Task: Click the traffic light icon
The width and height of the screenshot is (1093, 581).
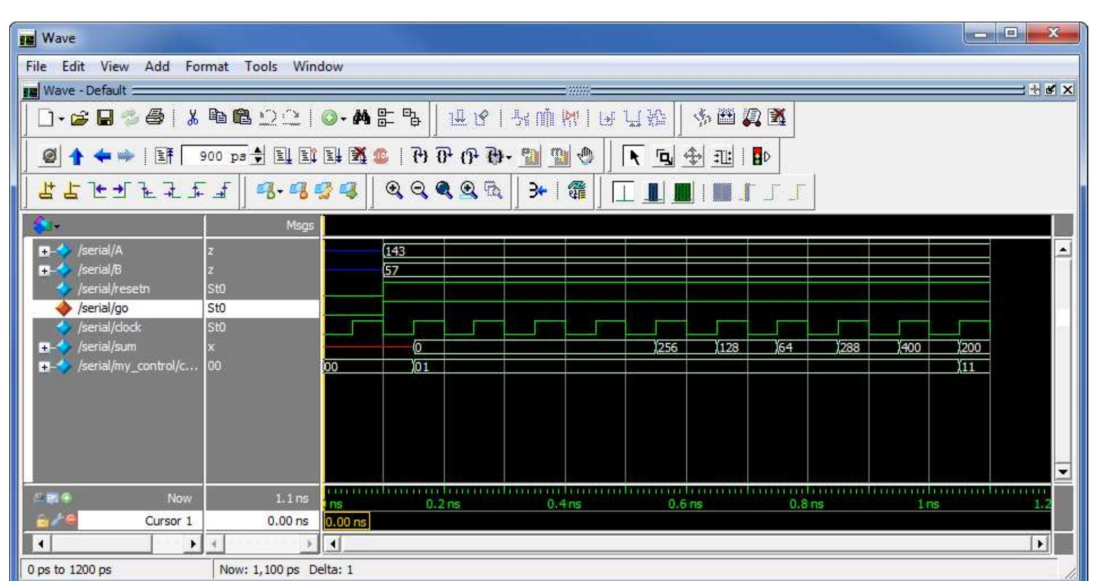Action: click(760, 156)
